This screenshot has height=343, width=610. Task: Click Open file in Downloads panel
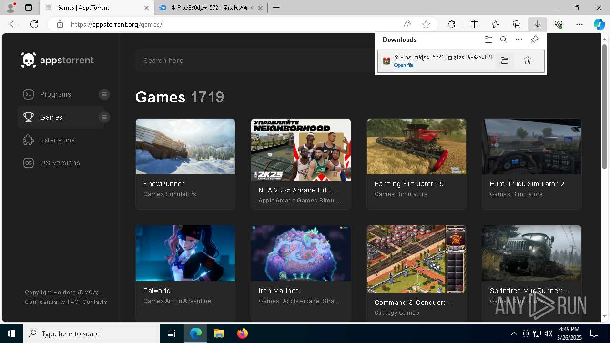point(404,65)
